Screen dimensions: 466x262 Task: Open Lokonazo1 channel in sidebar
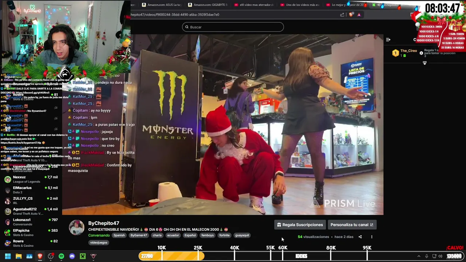point(31,222)
